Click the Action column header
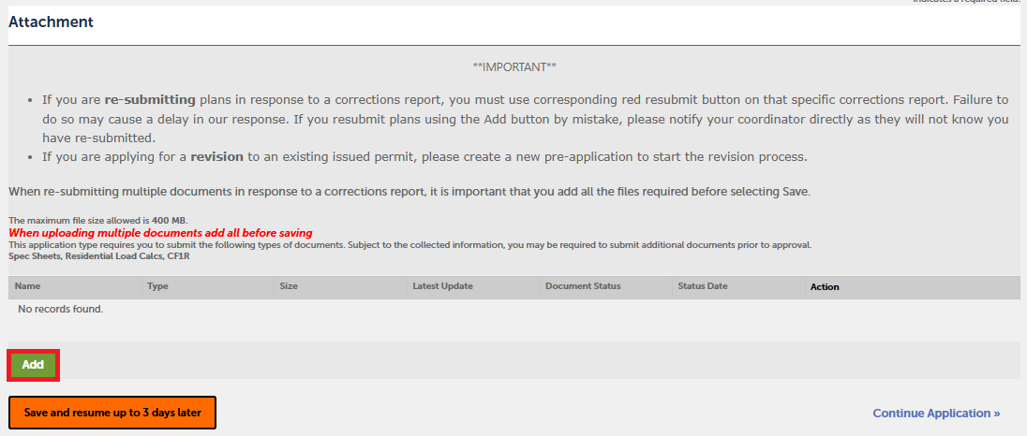The image size is (1027, 436). 825,287
